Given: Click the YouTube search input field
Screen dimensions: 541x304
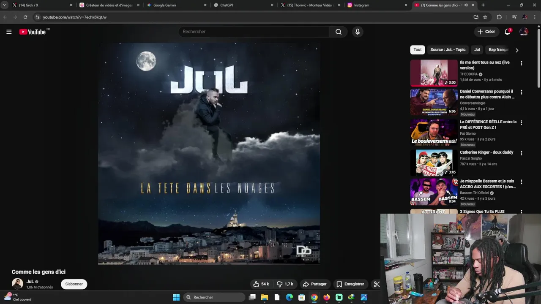Looking at the screenshot, I should (x=254, y=32).
